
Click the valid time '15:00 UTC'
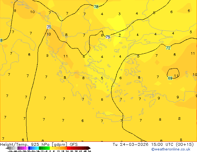click(x=163, y=145)
